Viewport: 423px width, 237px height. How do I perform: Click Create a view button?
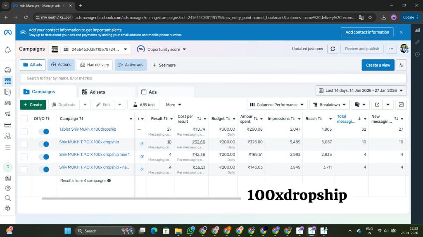tap(378, 65)
